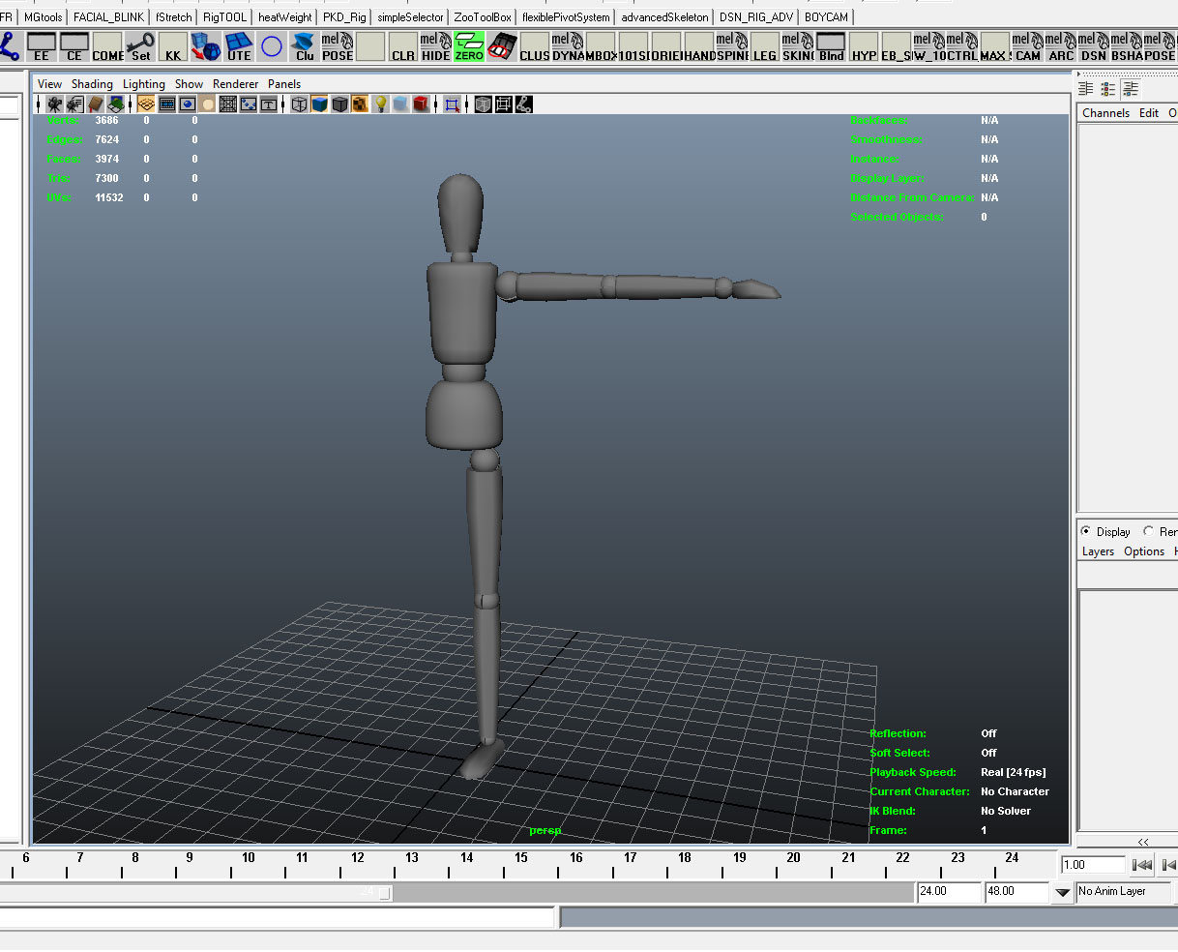Click the key Set shelf icon
1178x952 pixels.
(140, 46)
